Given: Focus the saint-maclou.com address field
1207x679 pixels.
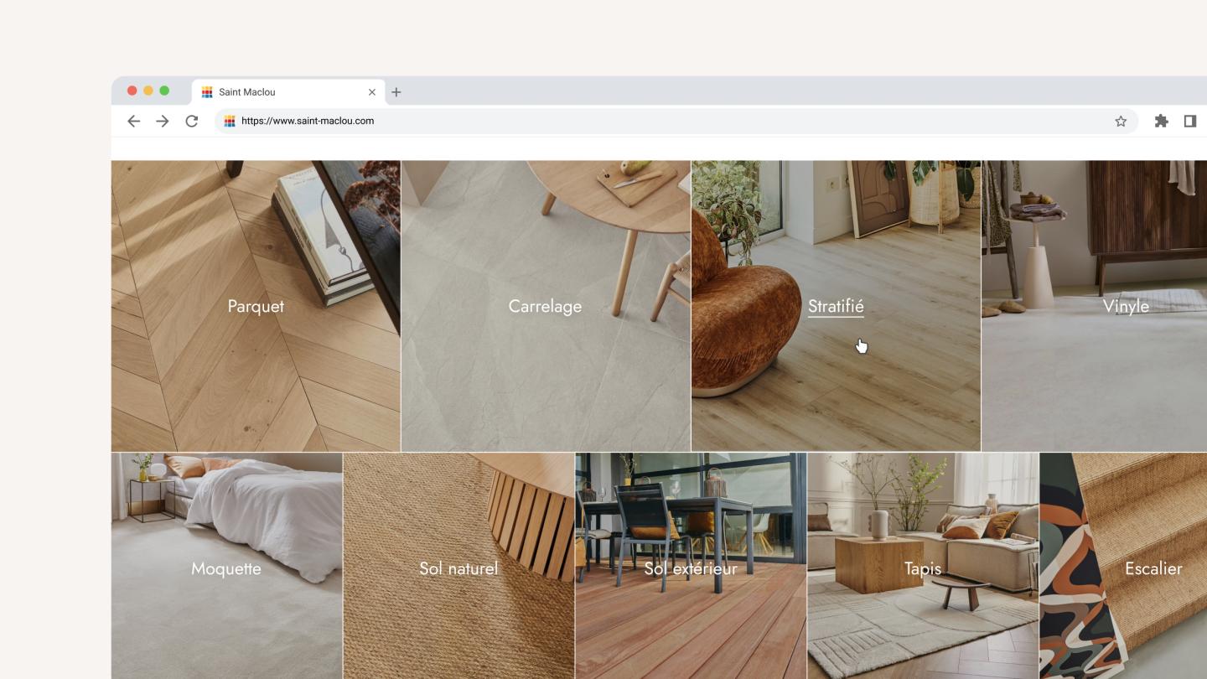Looking at the screenshot, I should (676, 121).
